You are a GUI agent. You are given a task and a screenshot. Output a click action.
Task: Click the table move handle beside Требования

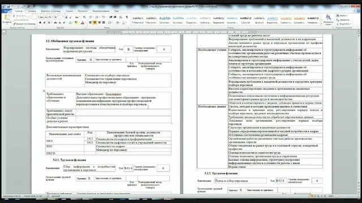(x=44, y=91)
